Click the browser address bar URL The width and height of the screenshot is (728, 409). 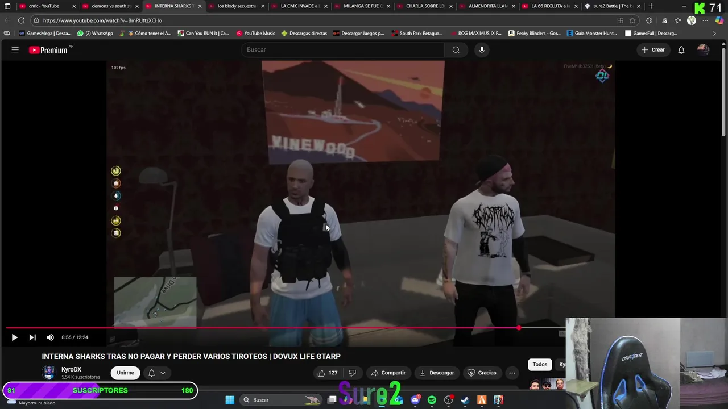coord(102,20)
